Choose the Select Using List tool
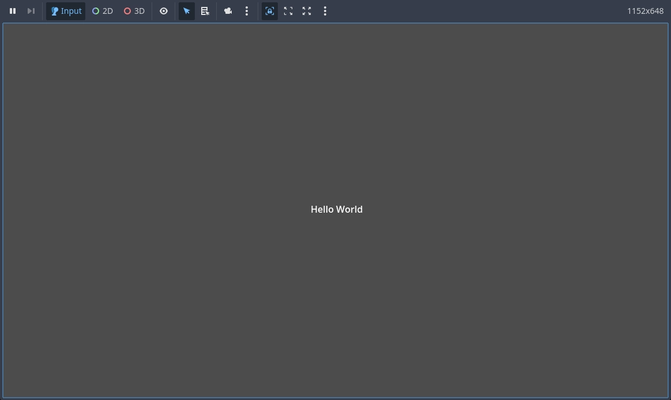This screenshot has height=400, width=671. [205, 11]
